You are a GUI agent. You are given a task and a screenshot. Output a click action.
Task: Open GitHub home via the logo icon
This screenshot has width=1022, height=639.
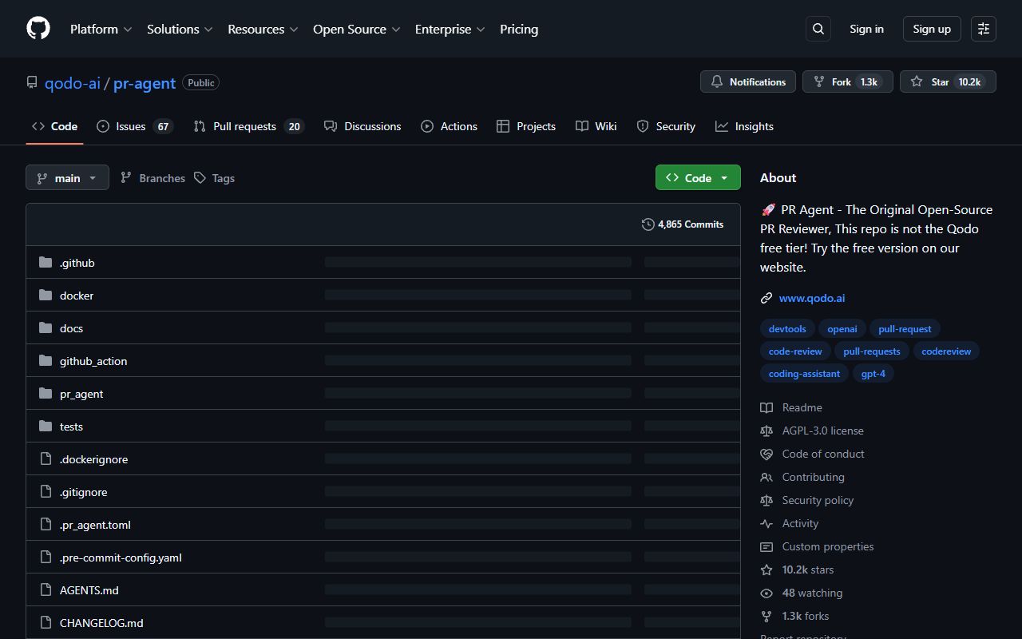(x=38, y=29)
